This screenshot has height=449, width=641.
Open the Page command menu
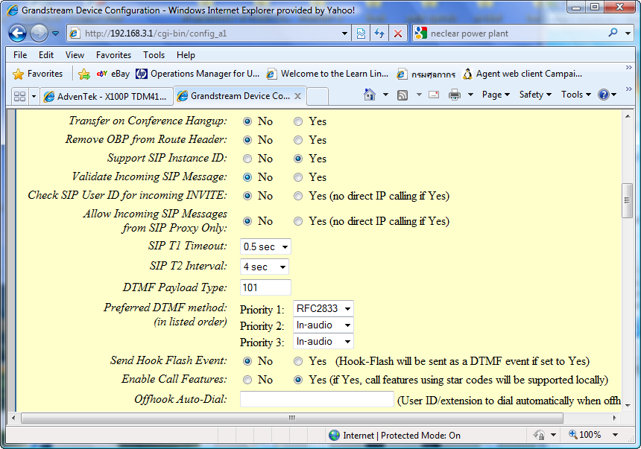[496, 95]
